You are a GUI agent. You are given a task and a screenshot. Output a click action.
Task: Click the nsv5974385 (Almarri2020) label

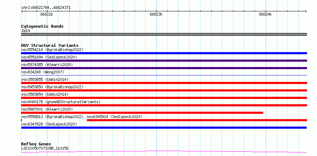47,65
